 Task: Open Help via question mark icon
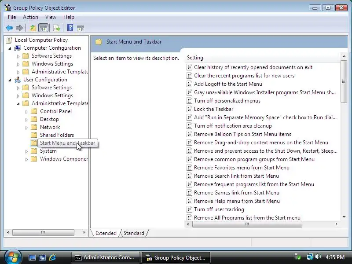pos(70,28)
